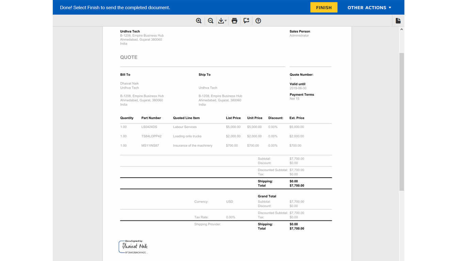Viewport: 465px width, 261px height.
Task: Click the Dhaivat Naik DocuSigned signature
Action: coord(133,247)
